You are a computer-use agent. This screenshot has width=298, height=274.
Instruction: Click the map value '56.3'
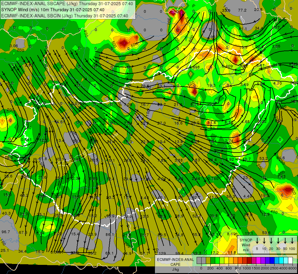(231, 197)
